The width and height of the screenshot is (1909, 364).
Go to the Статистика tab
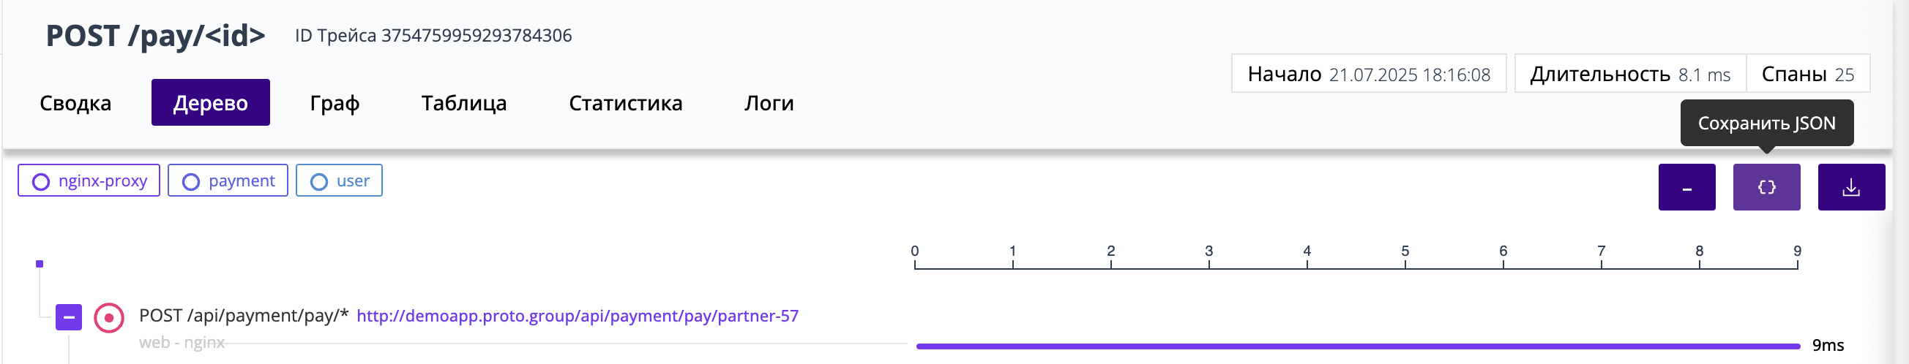pyautogui.click(x=625, y=103)
